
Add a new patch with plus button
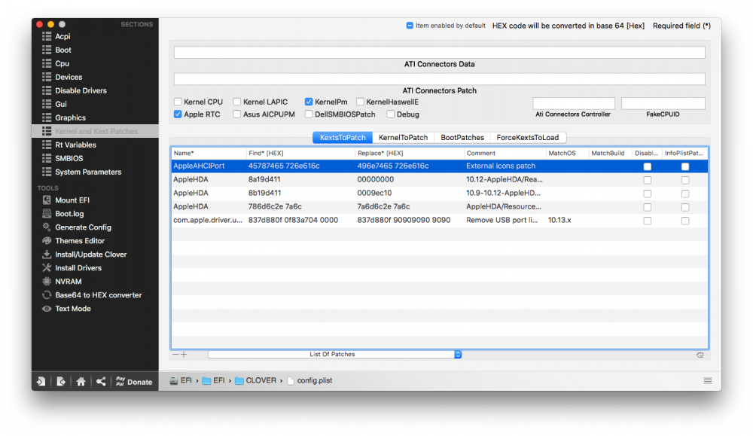pos(184,355)
